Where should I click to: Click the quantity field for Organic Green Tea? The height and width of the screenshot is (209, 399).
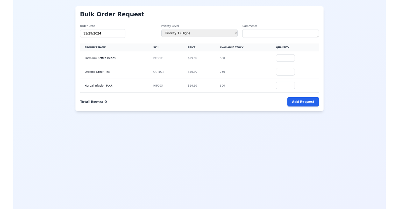(x=285, y=72)
